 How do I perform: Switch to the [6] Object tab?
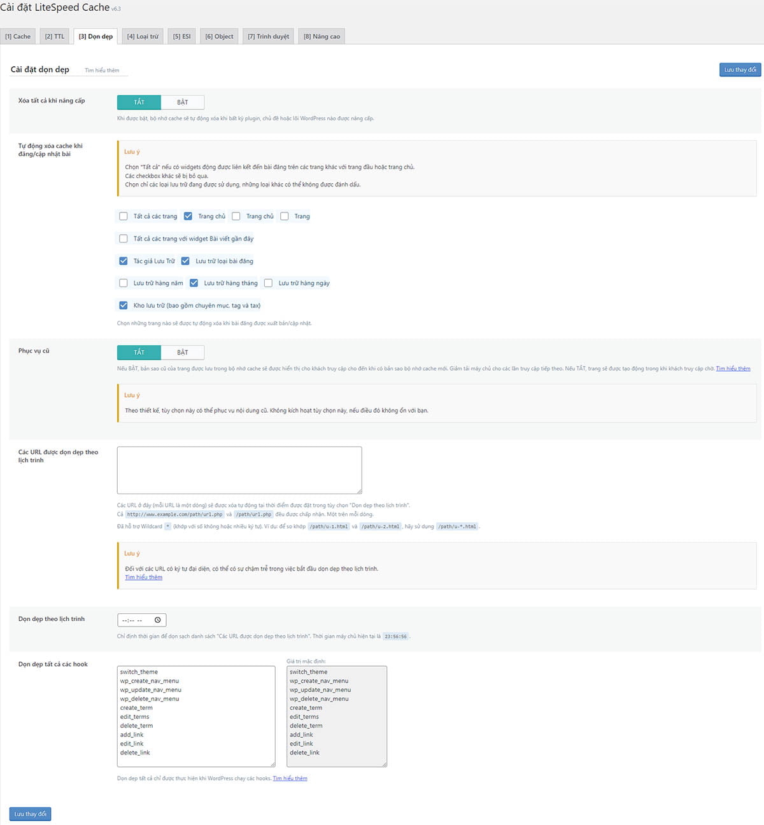tap(219, 36)
